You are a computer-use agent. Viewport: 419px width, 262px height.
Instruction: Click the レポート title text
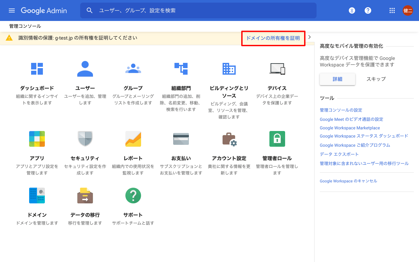click(133, 159)
